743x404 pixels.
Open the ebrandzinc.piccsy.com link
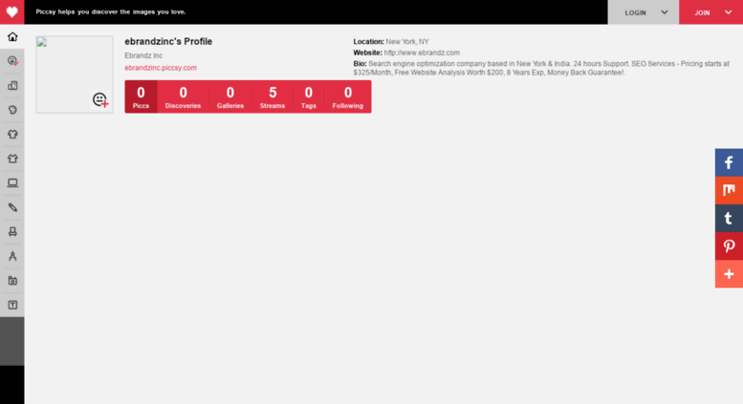tap(161, 68)
